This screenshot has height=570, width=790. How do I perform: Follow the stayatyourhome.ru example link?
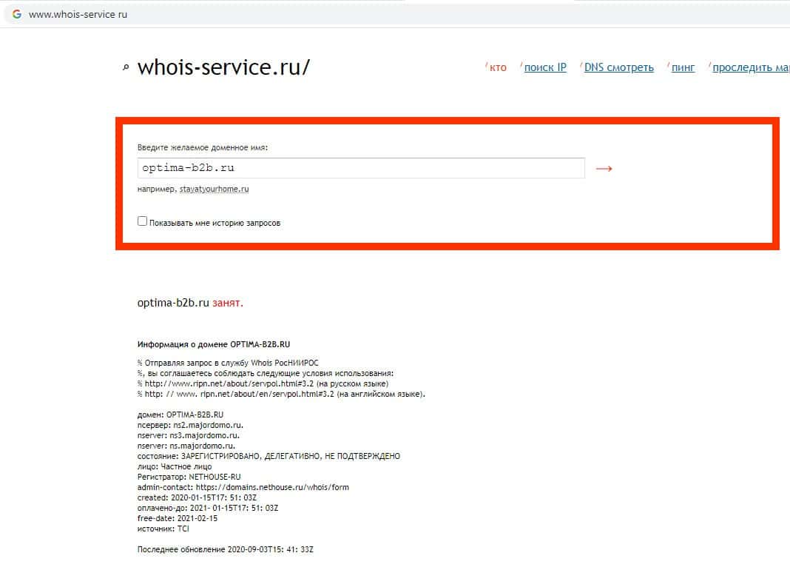214,190
